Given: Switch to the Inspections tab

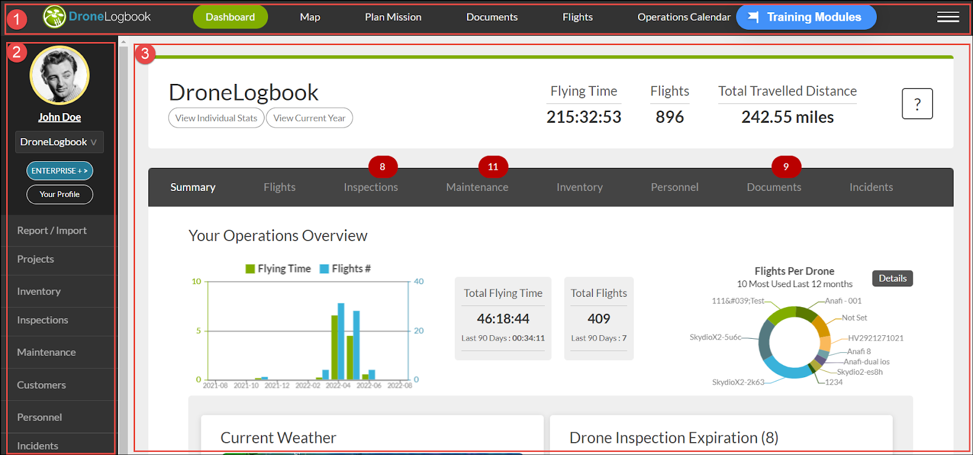Looking at the screenshot, I should coord(371,187).
